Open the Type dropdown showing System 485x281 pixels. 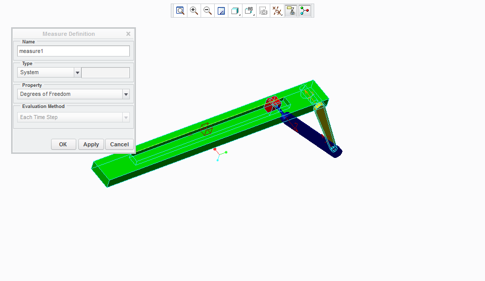click(49, 73)
